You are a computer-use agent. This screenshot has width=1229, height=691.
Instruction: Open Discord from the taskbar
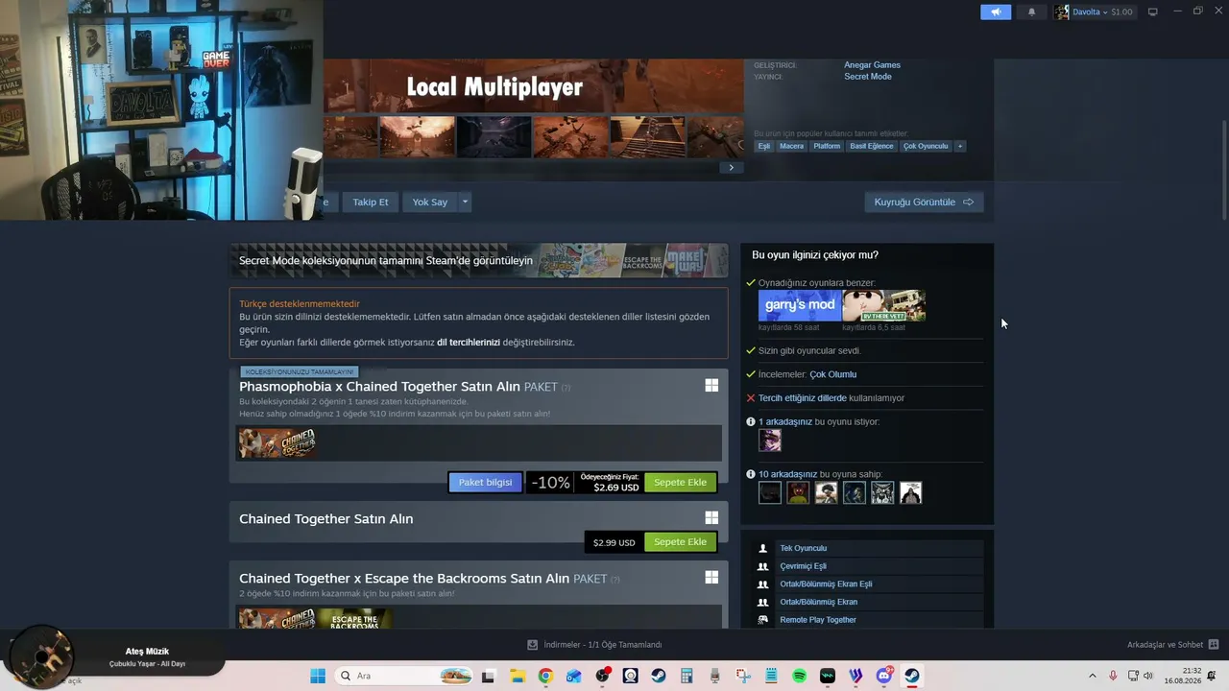coord(884,676)
